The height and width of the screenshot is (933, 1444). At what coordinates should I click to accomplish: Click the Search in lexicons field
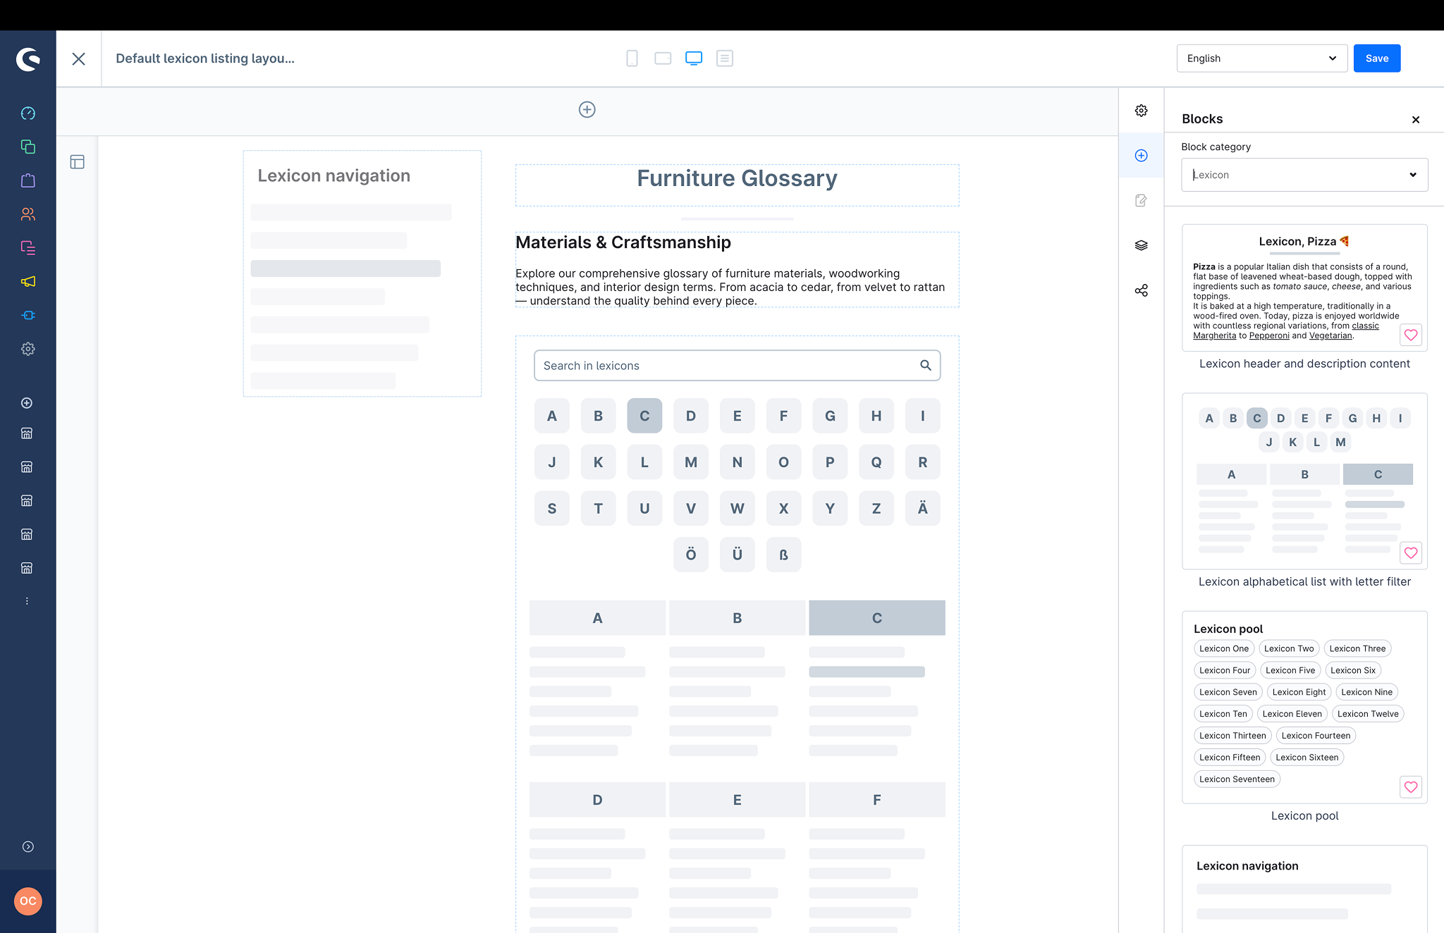tap(737, 366)
